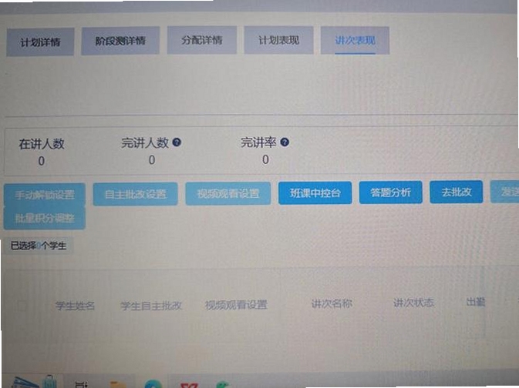Click the 讲次状态 column header
The image size is (519, 388).
pyautogui.click(x=413, y=302)
